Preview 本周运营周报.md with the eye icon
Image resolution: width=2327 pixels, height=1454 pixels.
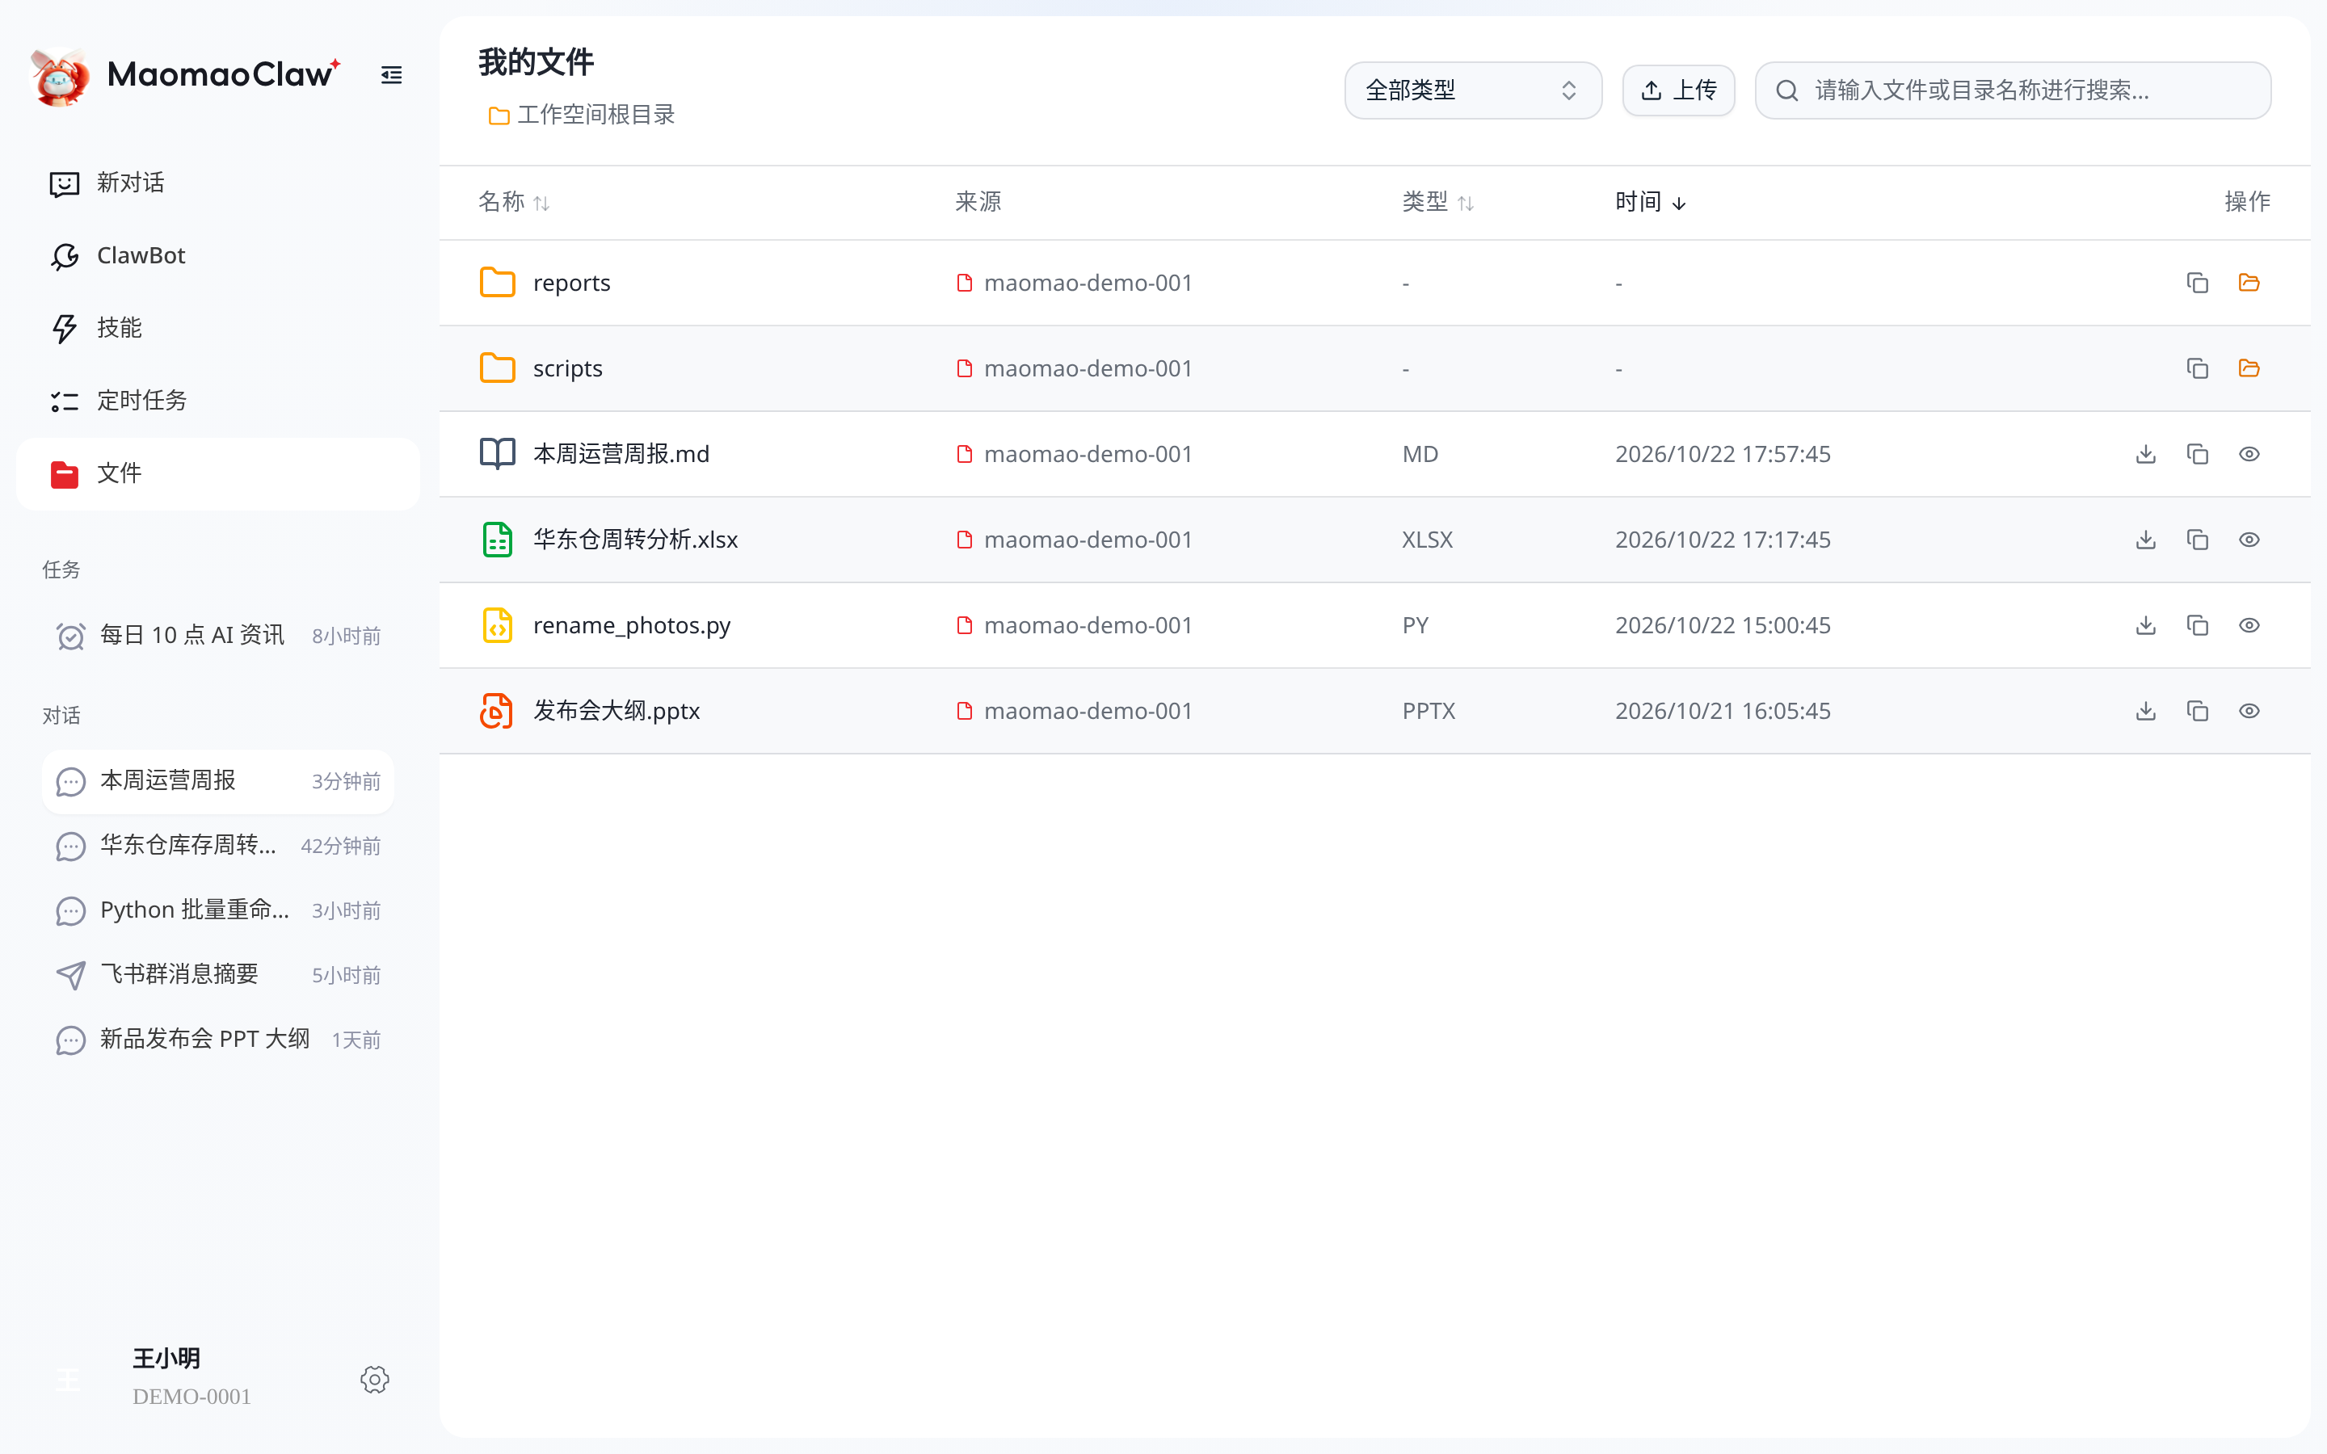2249,454
